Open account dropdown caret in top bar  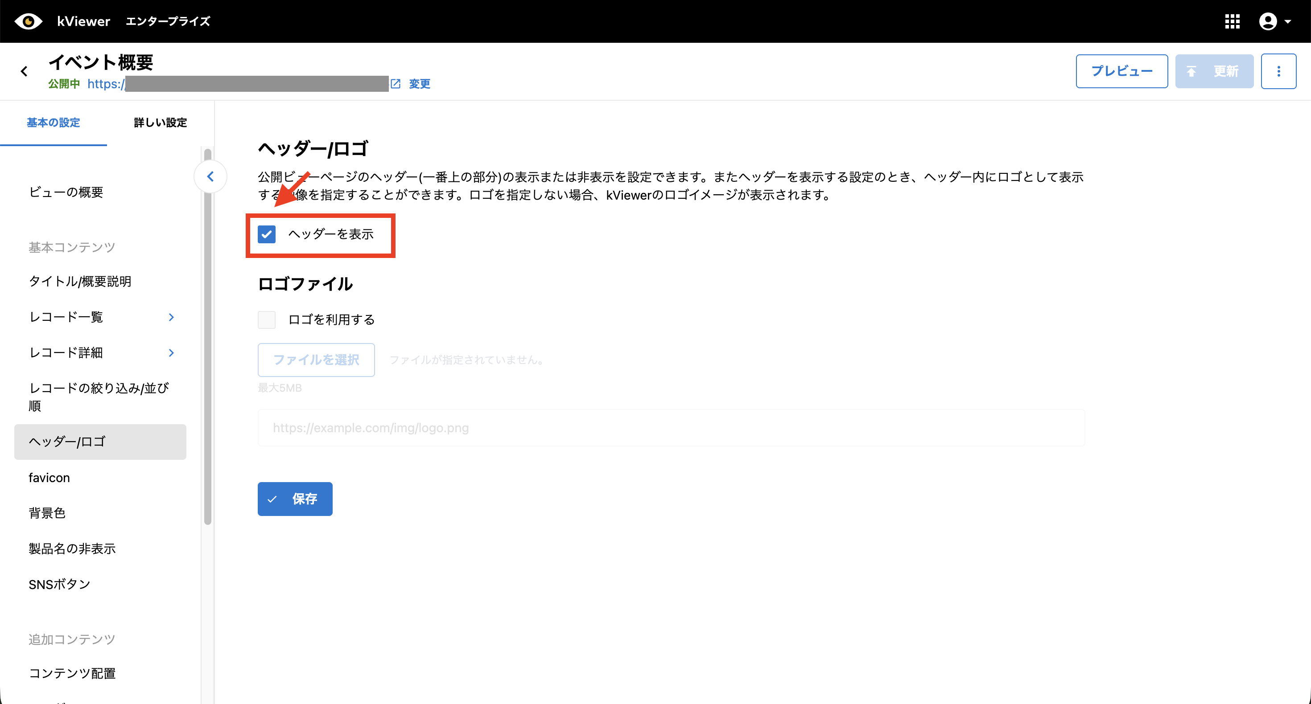[1288, 22]
